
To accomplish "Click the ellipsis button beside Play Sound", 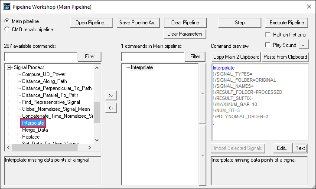I will pos(304,44).
